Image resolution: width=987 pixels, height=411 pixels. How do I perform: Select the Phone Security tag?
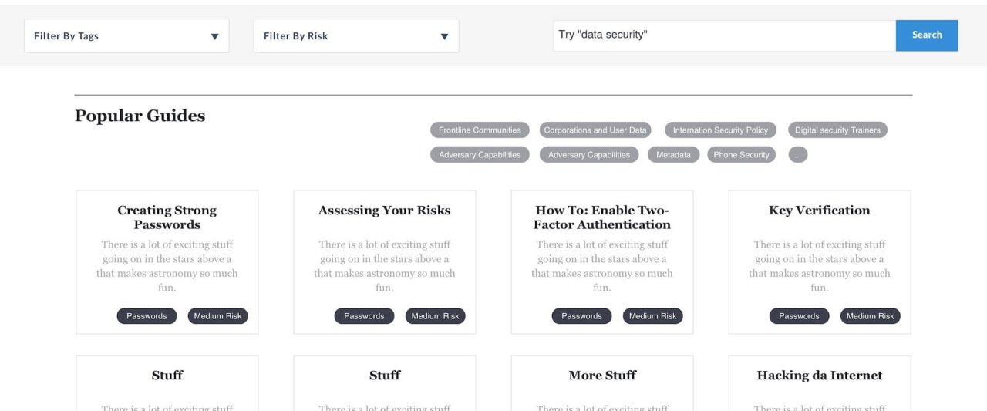(x=741, y=155)
